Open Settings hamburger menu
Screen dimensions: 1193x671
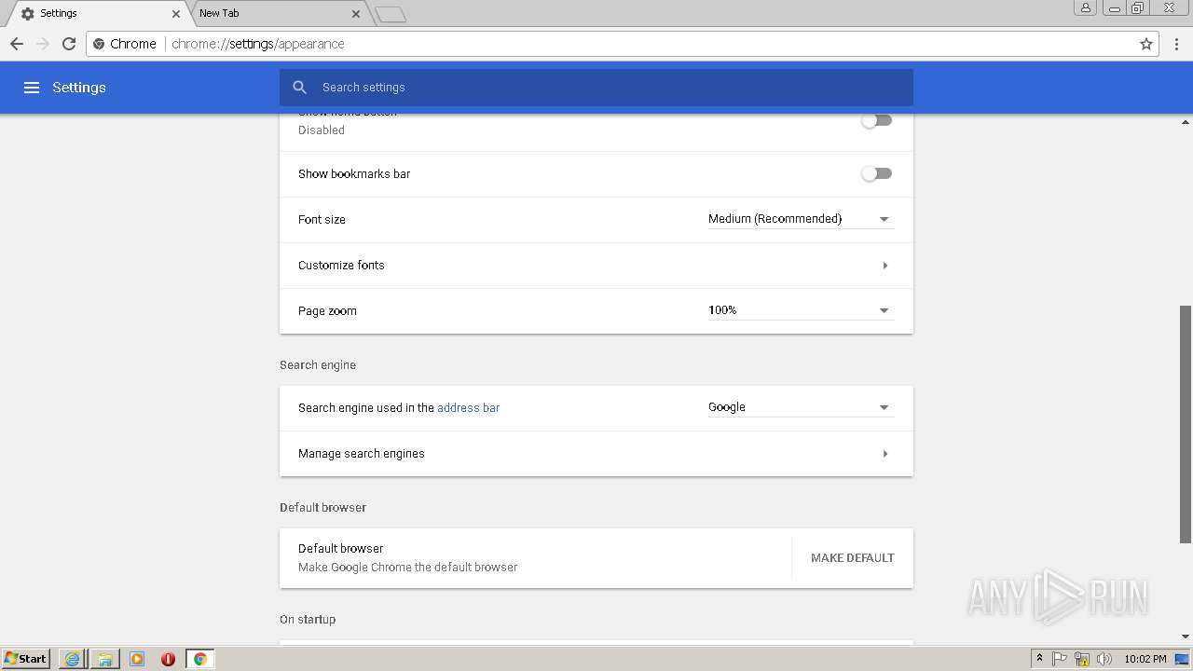pyautogui.click(x=32, y=88)
